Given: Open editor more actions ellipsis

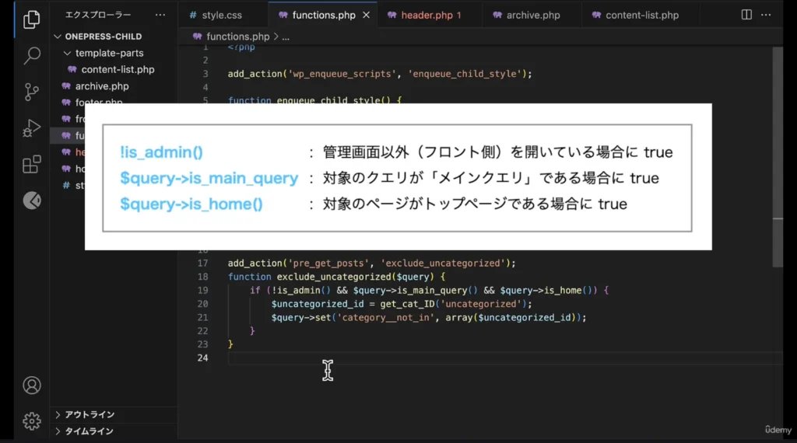Looking at the screenshot, I should tap(766, 15).
